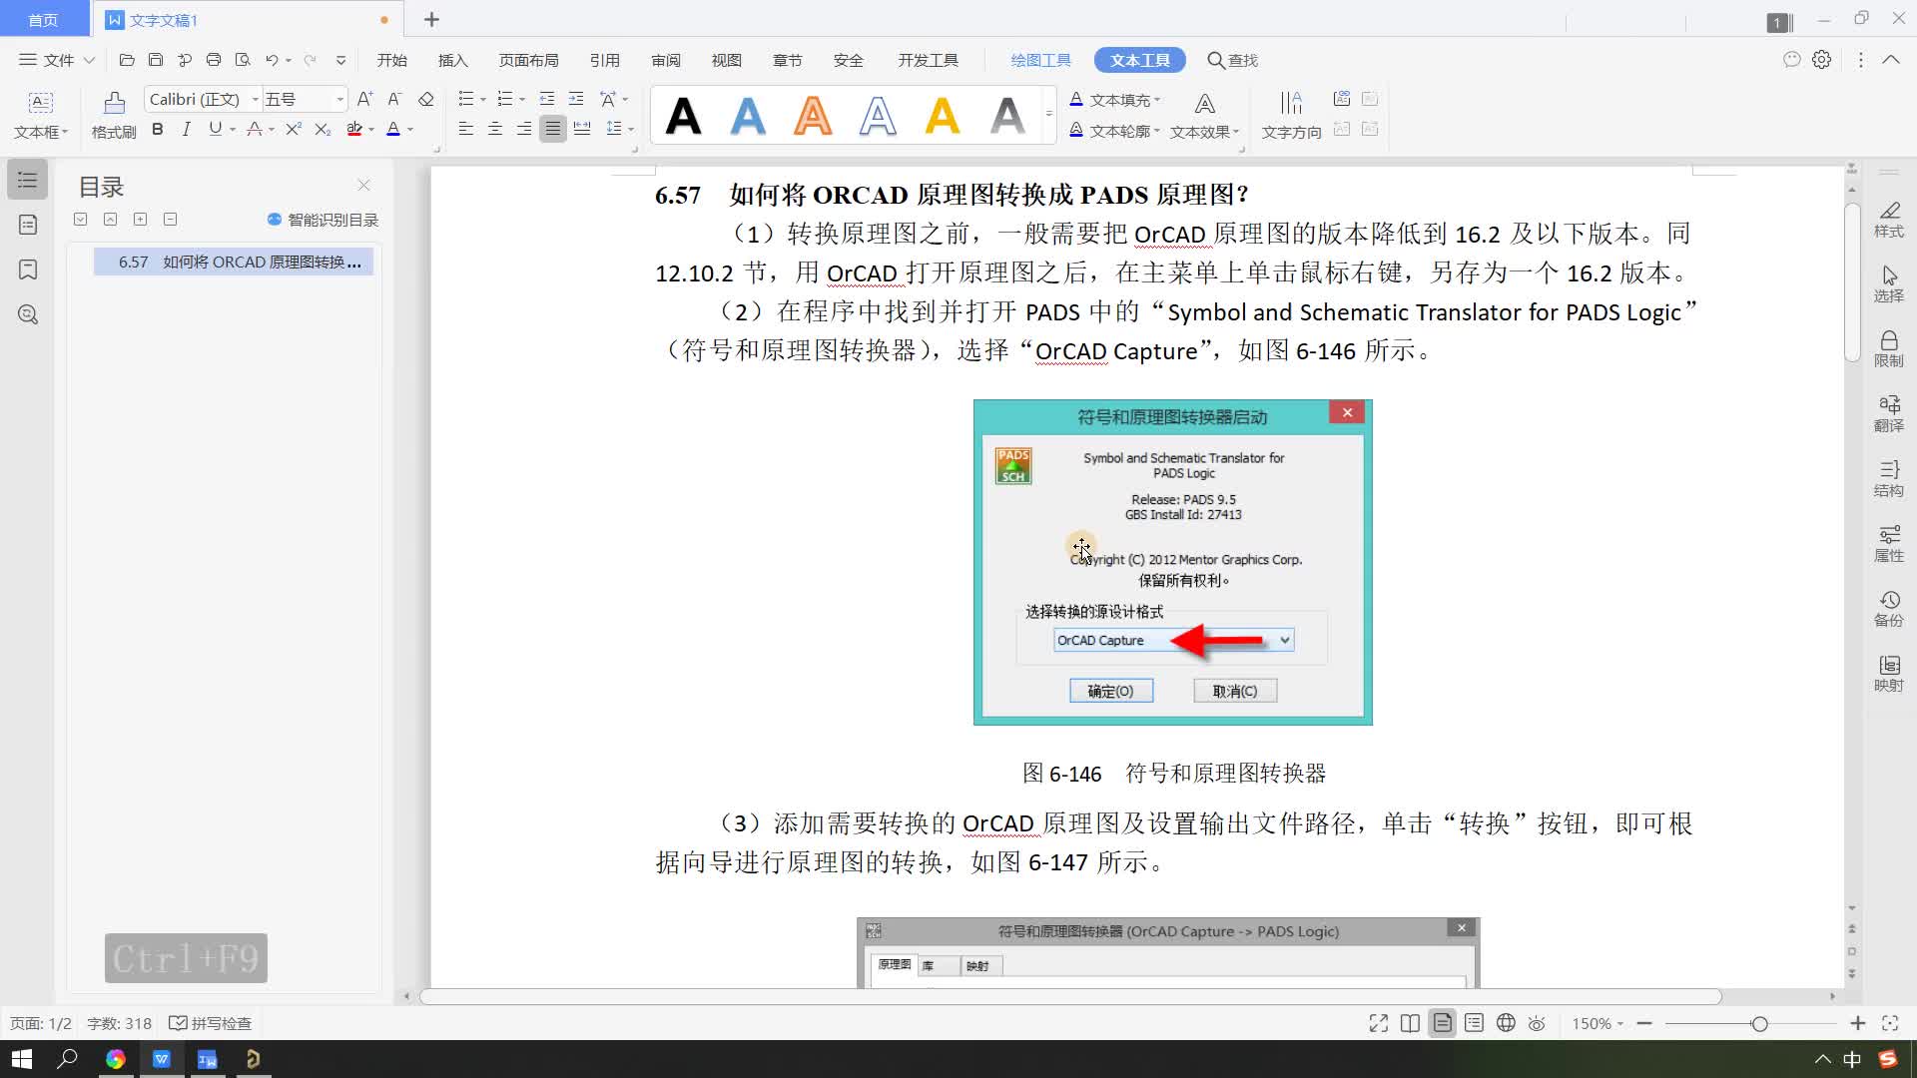Align text left
Viewport: 1917px width, 1078px height.
465,129
